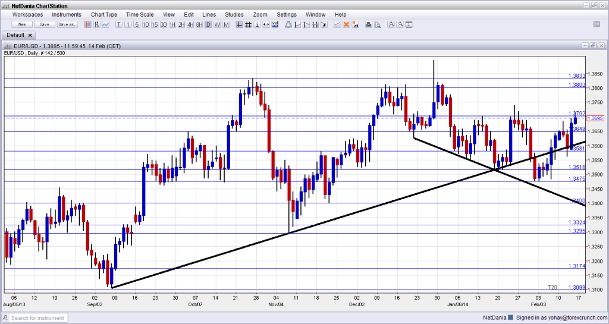The width and height of the screenshot is (609, 324).
Task: Switch to 10 minute time scale
Action: coord(146,24)
